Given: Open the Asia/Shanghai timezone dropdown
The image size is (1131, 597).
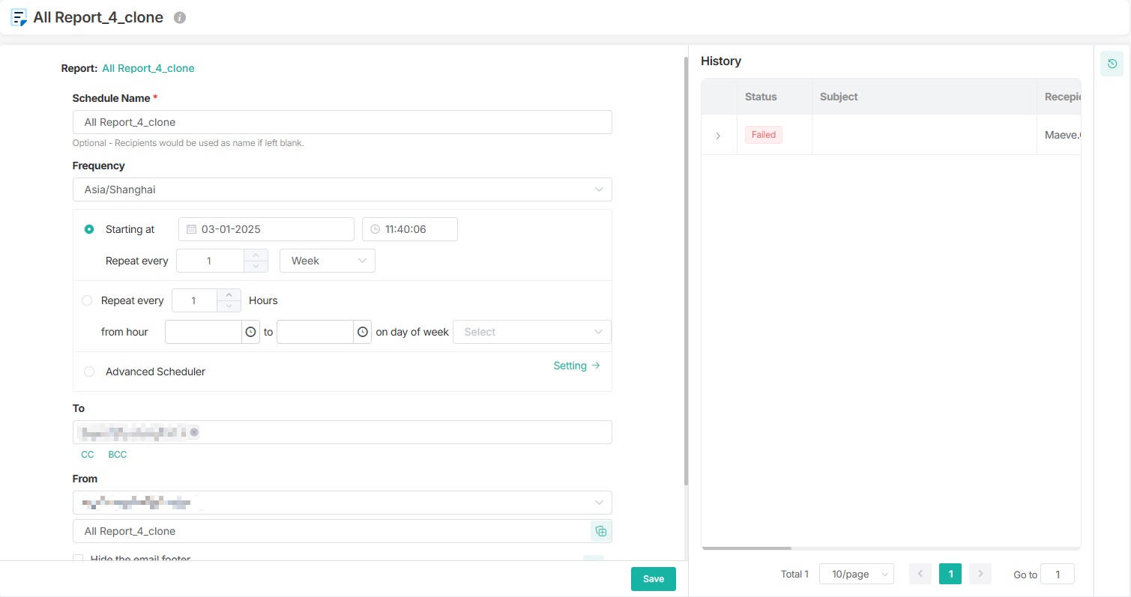Looking at the screenshot, I should click(342, 190).
